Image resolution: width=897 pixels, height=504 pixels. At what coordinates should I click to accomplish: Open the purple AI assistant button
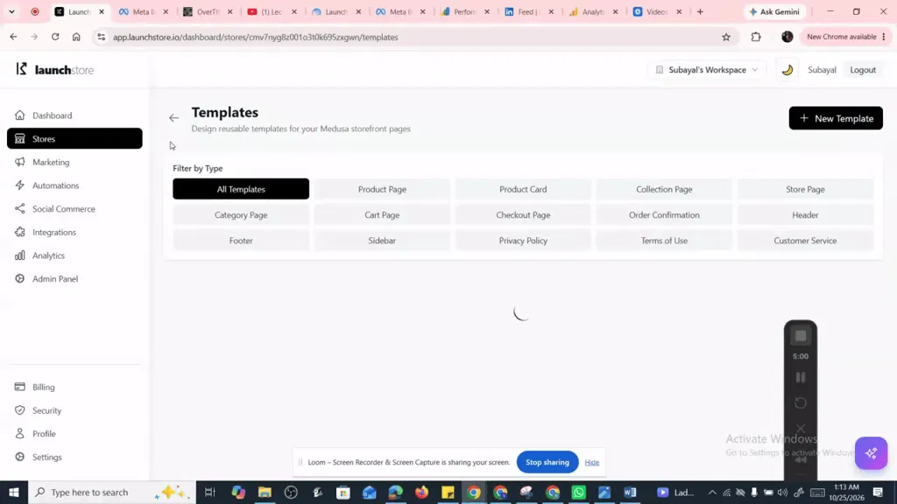pyautogui.click(x=871, y=453)
